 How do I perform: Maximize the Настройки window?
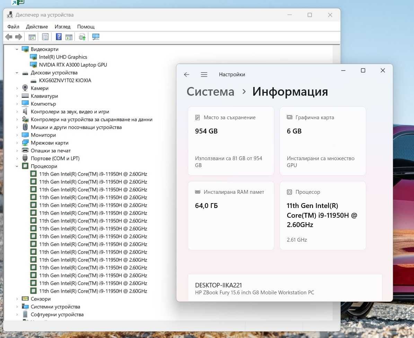click(x=363, y=70)
